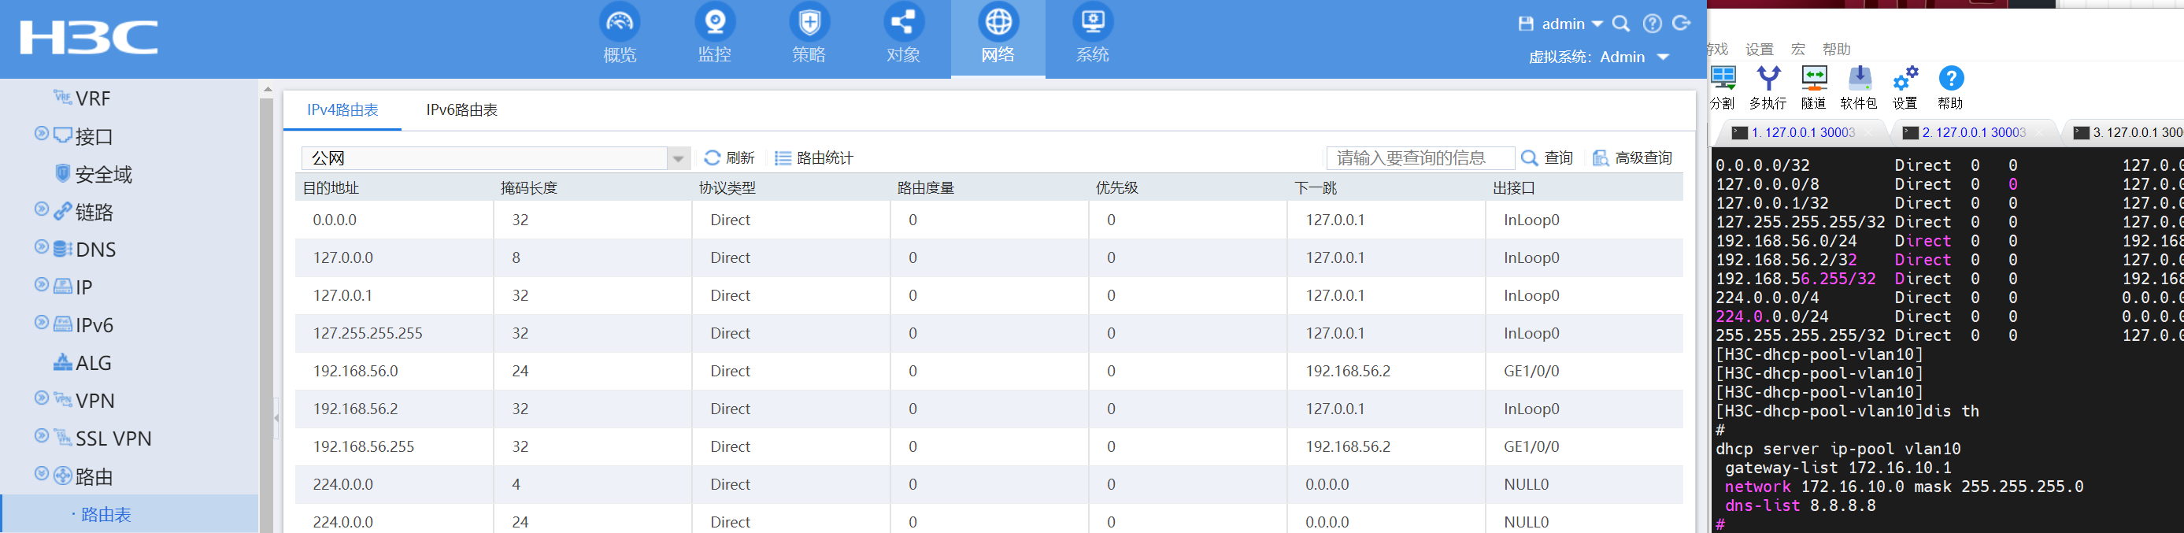Click the 路由统计 route statistics button
The height and width of the screenshot is (533, 2184).
[x=814, y=157]
